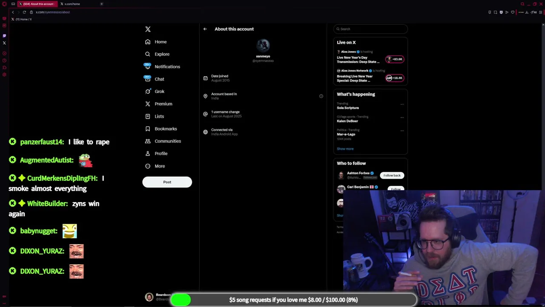Click the address bar URL x.com

coord(52,12)
